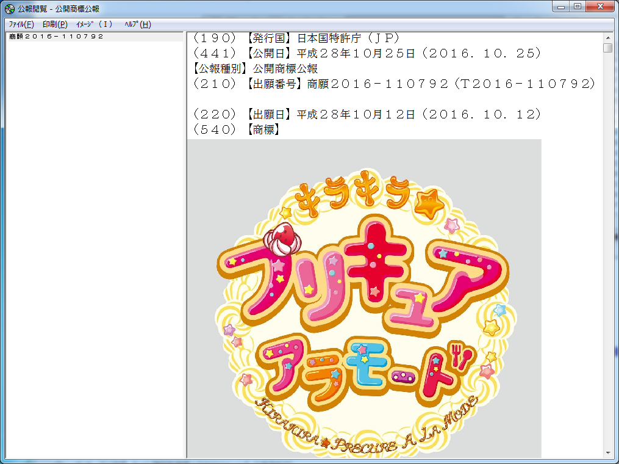Click the vertical scrollbar thumb
Image resolution: width=619 pixels, height=464 pixels.
pyautogui.click(x=608, y=48)
